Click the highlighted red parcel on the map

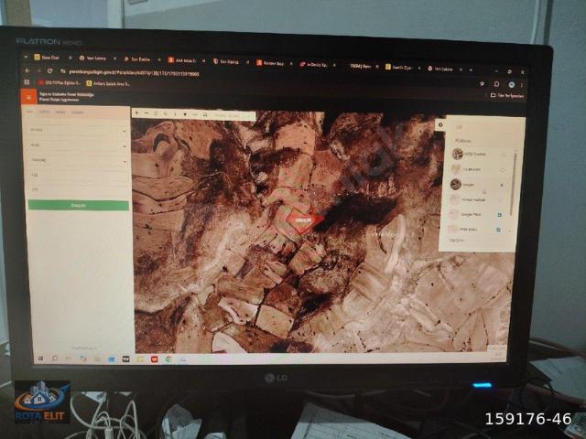pyautogui.click(x=303, y=220)
